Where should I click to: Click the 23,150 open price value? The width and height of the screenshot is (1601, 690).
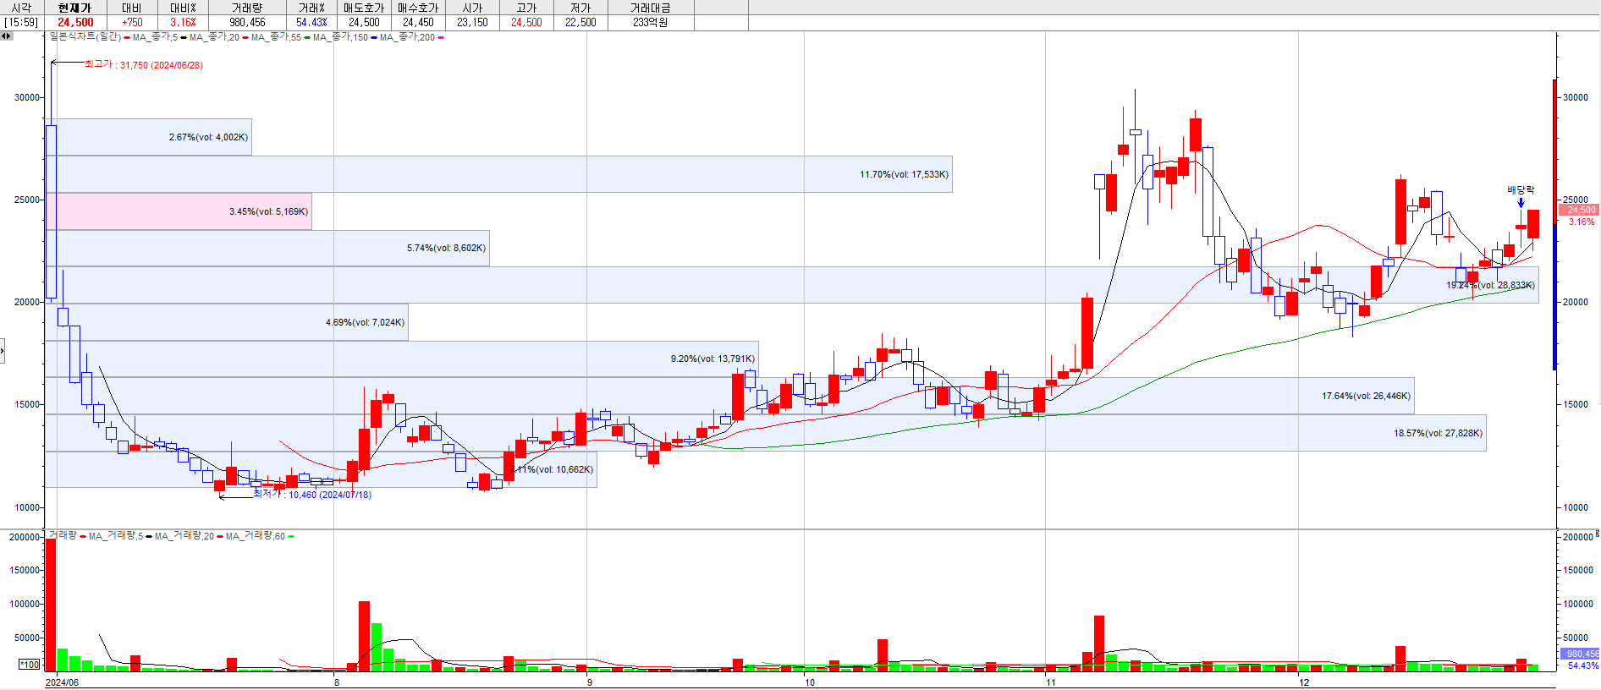click(x=472, y=23)
